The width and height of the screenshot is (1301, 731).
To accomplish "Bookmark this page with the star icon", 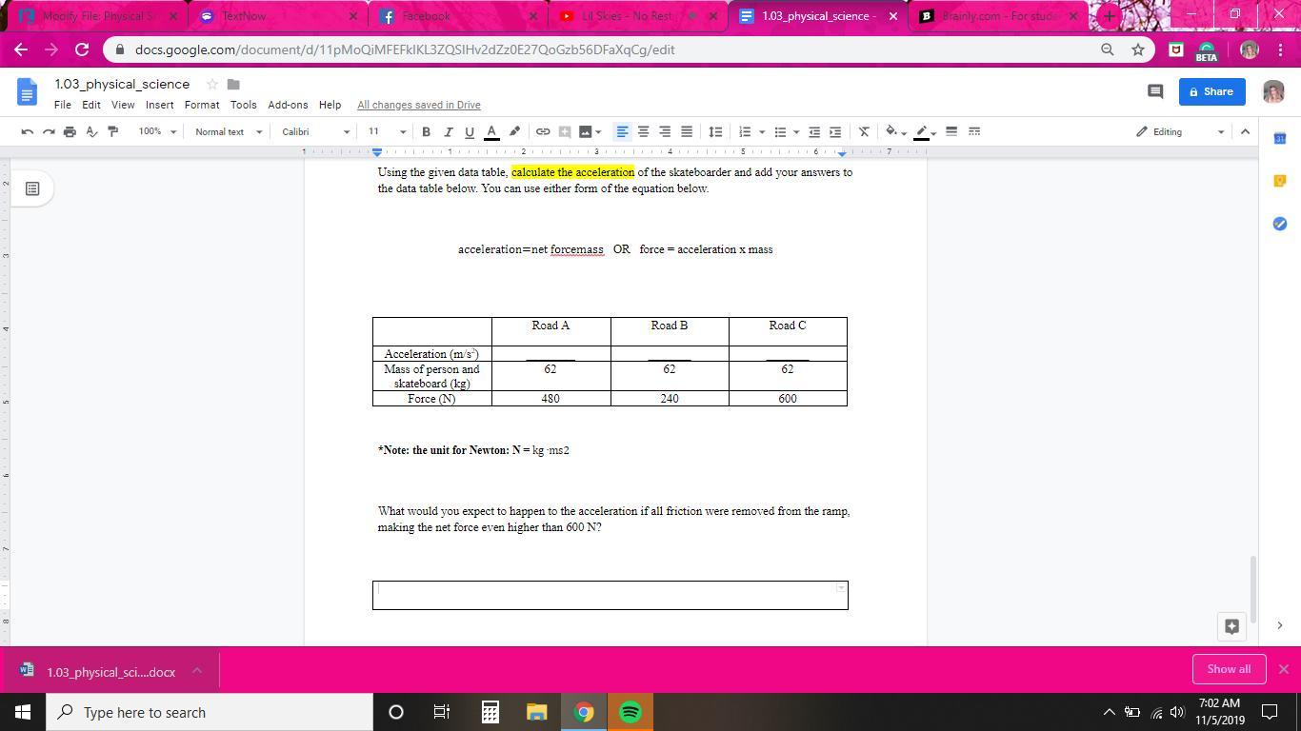I will click(1138, 49).
